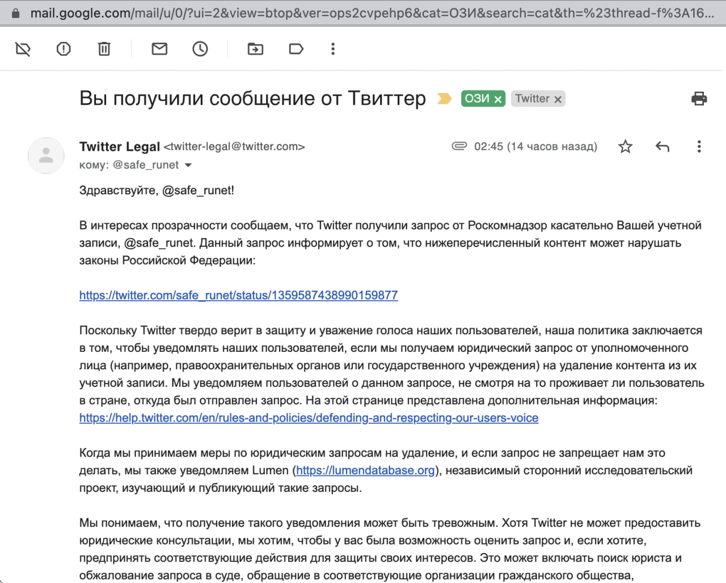Click the sender avatar picture

tap(46, 155)
